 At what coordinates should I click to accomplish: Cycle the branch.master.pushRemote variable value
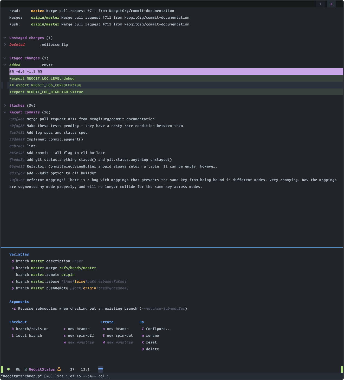click(13, 288)
